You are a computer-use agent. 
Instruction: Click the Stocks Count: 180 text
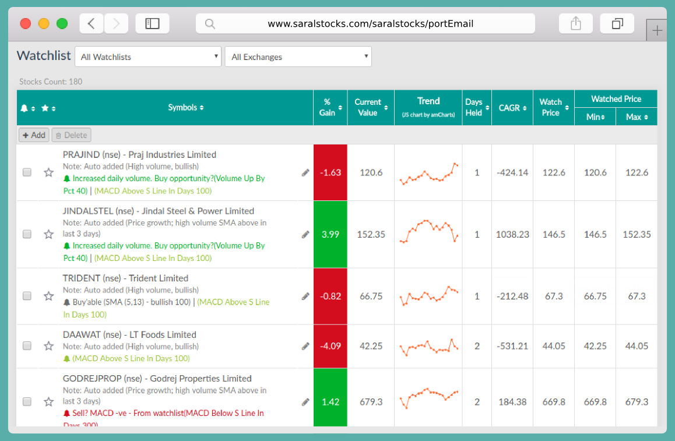point(51,82)
